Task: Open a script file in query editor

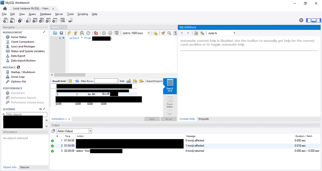Action: [55, 33]
